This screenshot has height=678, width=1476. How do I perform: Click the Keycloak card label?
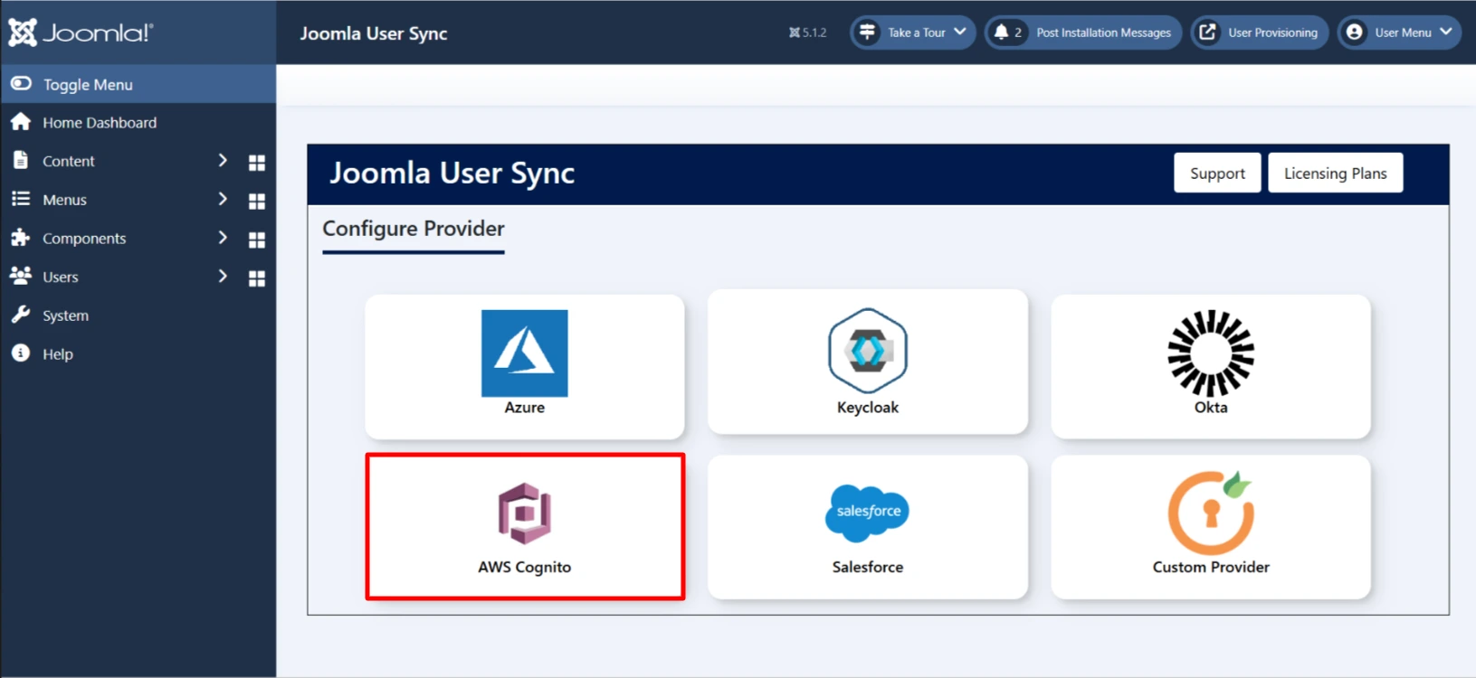click(868, 408)
